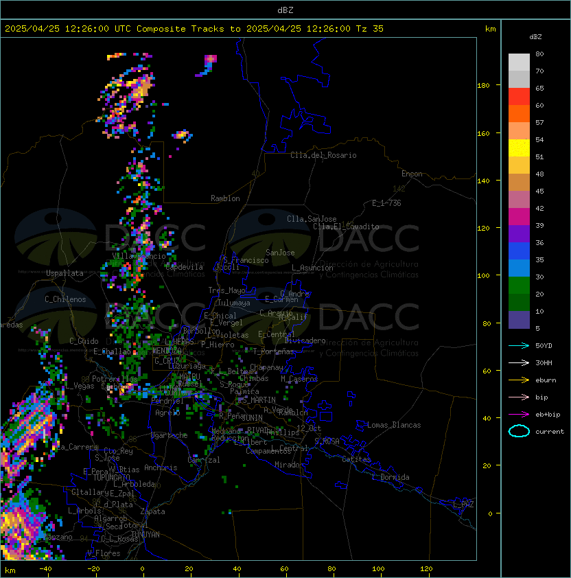Screen dimensions: 571x578
Task: Click the 'Lomas_Blancas' map label
Action: pyautogui.click(x=394, y=425)
